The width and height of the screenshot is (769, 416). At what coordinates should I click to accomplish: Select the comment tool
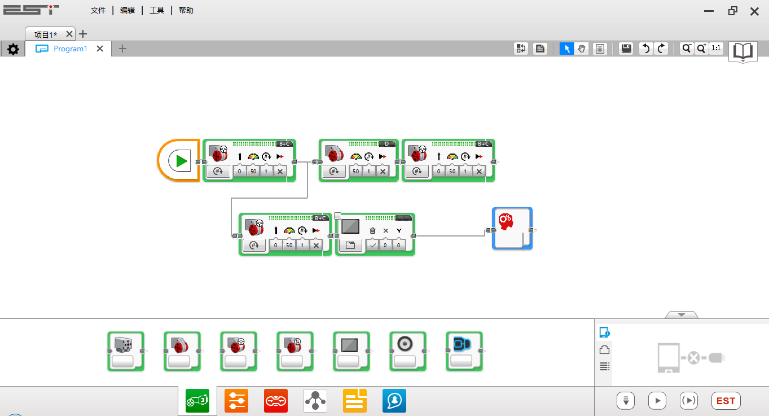point(600,49)
